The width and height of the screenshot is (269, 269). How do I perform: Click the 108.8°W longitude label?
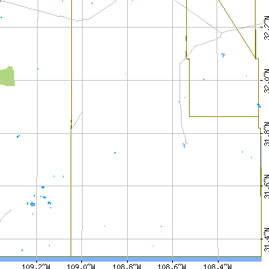[x=127, y=266]
